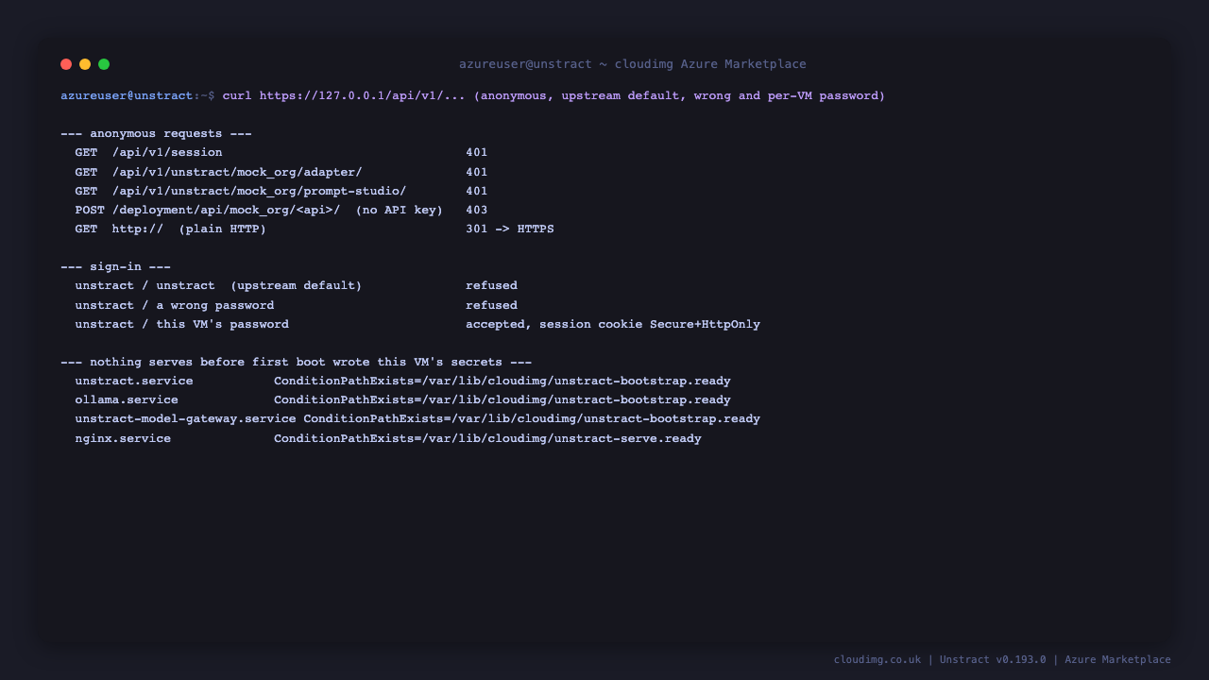Click the red close window dot
Viewport: 1209px width, 680px height.
point(66,64)
